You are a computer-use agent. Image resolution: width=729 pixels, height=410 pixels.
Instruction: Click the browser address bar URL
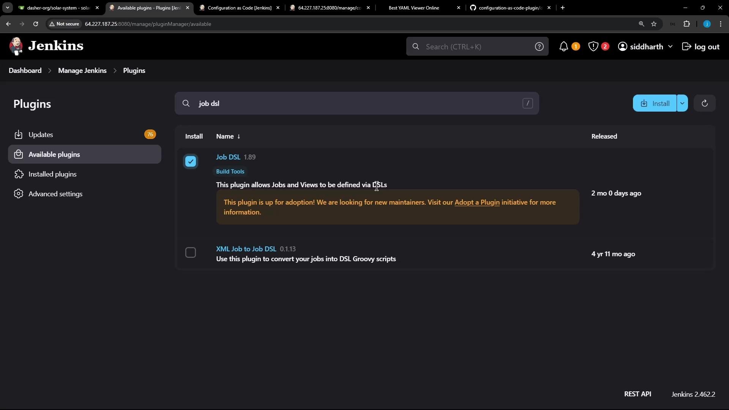tap(148, 24)
